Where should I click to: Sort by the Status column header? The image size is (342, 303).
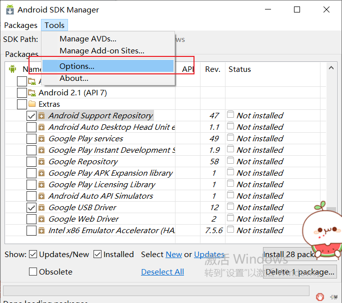coord(239,69)
